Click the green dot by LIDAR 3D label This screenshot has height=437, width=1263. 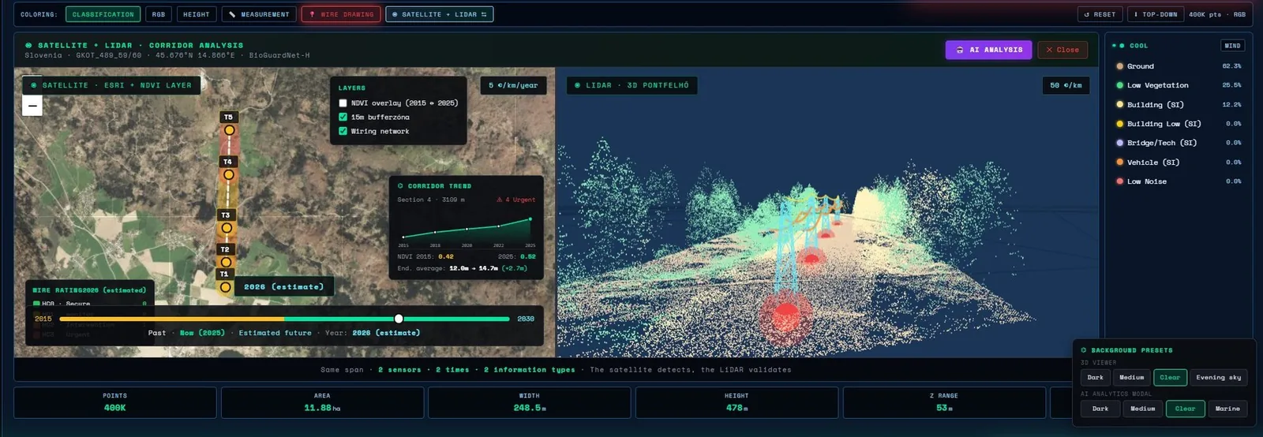tap(578, 85)
